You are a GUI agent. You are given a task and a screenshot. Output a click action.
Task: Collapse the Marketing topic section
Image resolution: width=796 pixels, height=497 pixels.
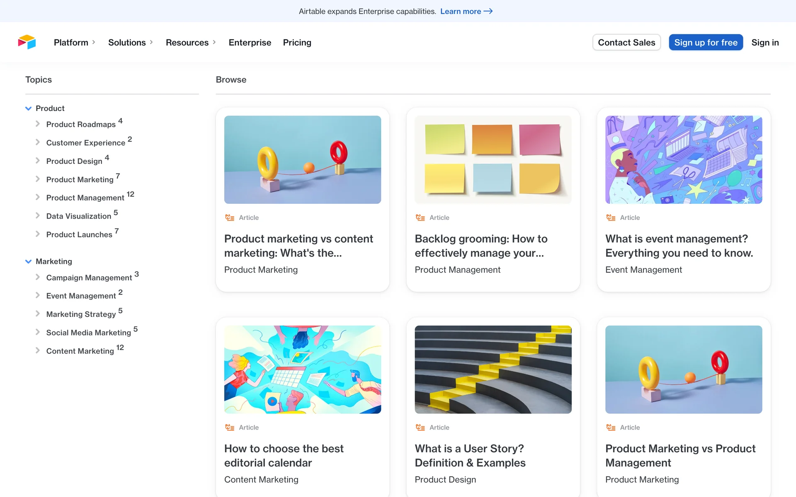point(28,261)
